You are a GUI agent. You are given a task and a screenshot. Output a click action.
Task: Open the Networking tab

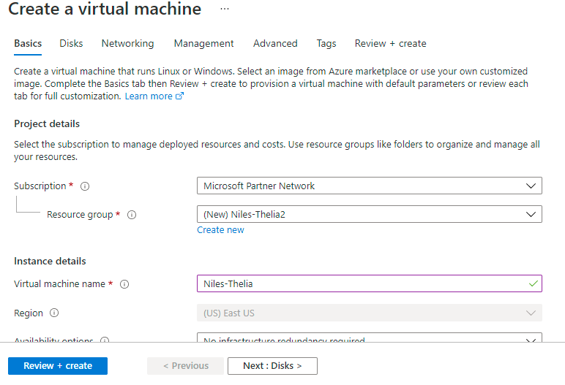(127, 44)
